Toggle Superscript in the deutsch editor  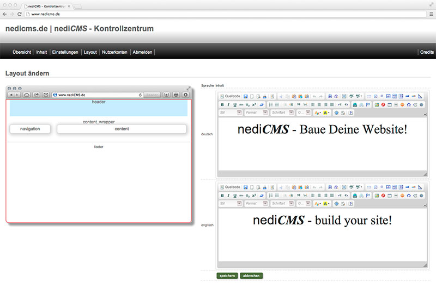click(x=254, y=105)
